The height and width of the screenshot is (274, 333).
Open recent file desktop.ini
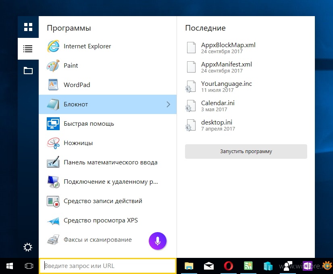click(x=246, y=125)
